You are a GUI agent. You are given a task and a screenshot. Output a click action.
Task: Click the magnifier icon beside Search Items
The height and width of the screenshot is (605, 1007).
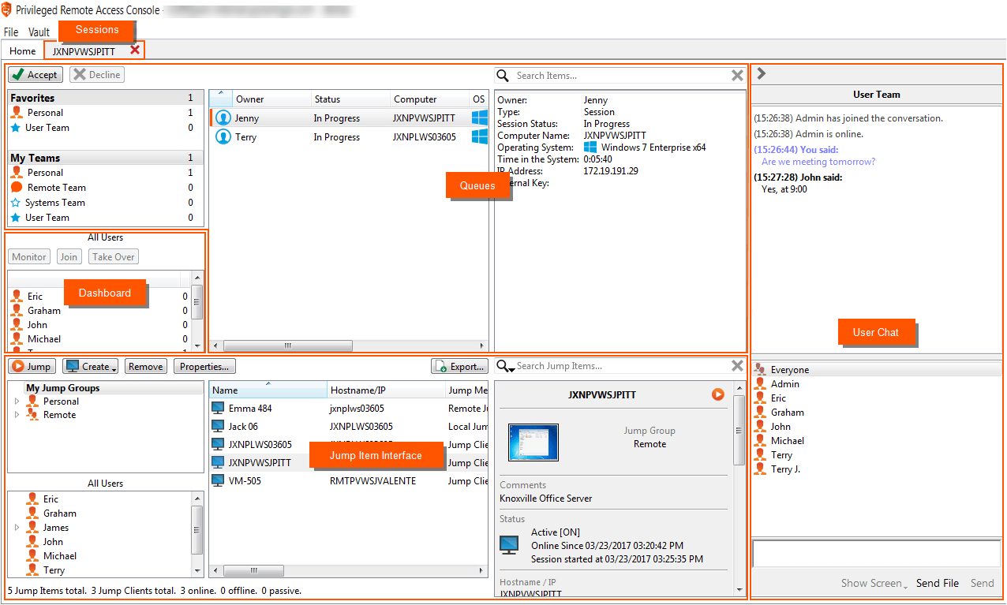pyautogui.click(x=503, y=76)
